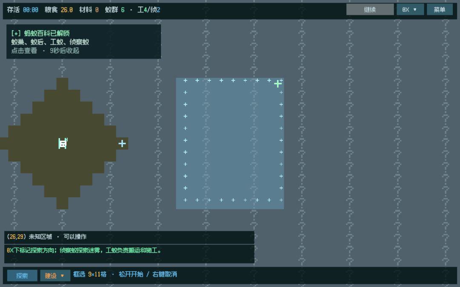Click the 工4/侦2 worker and scout count

pos(149,10)
